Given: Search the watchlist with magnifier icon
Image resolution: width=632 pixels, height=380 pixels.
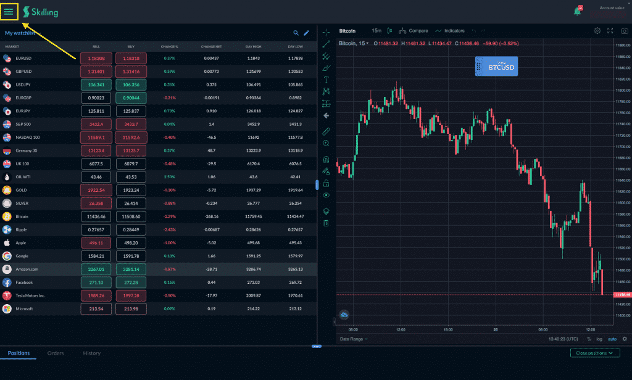Looking at the screenshot, I should 296,33.
